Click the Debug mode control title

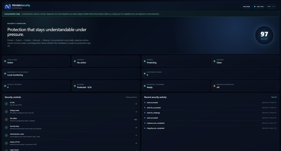(15, 110)
